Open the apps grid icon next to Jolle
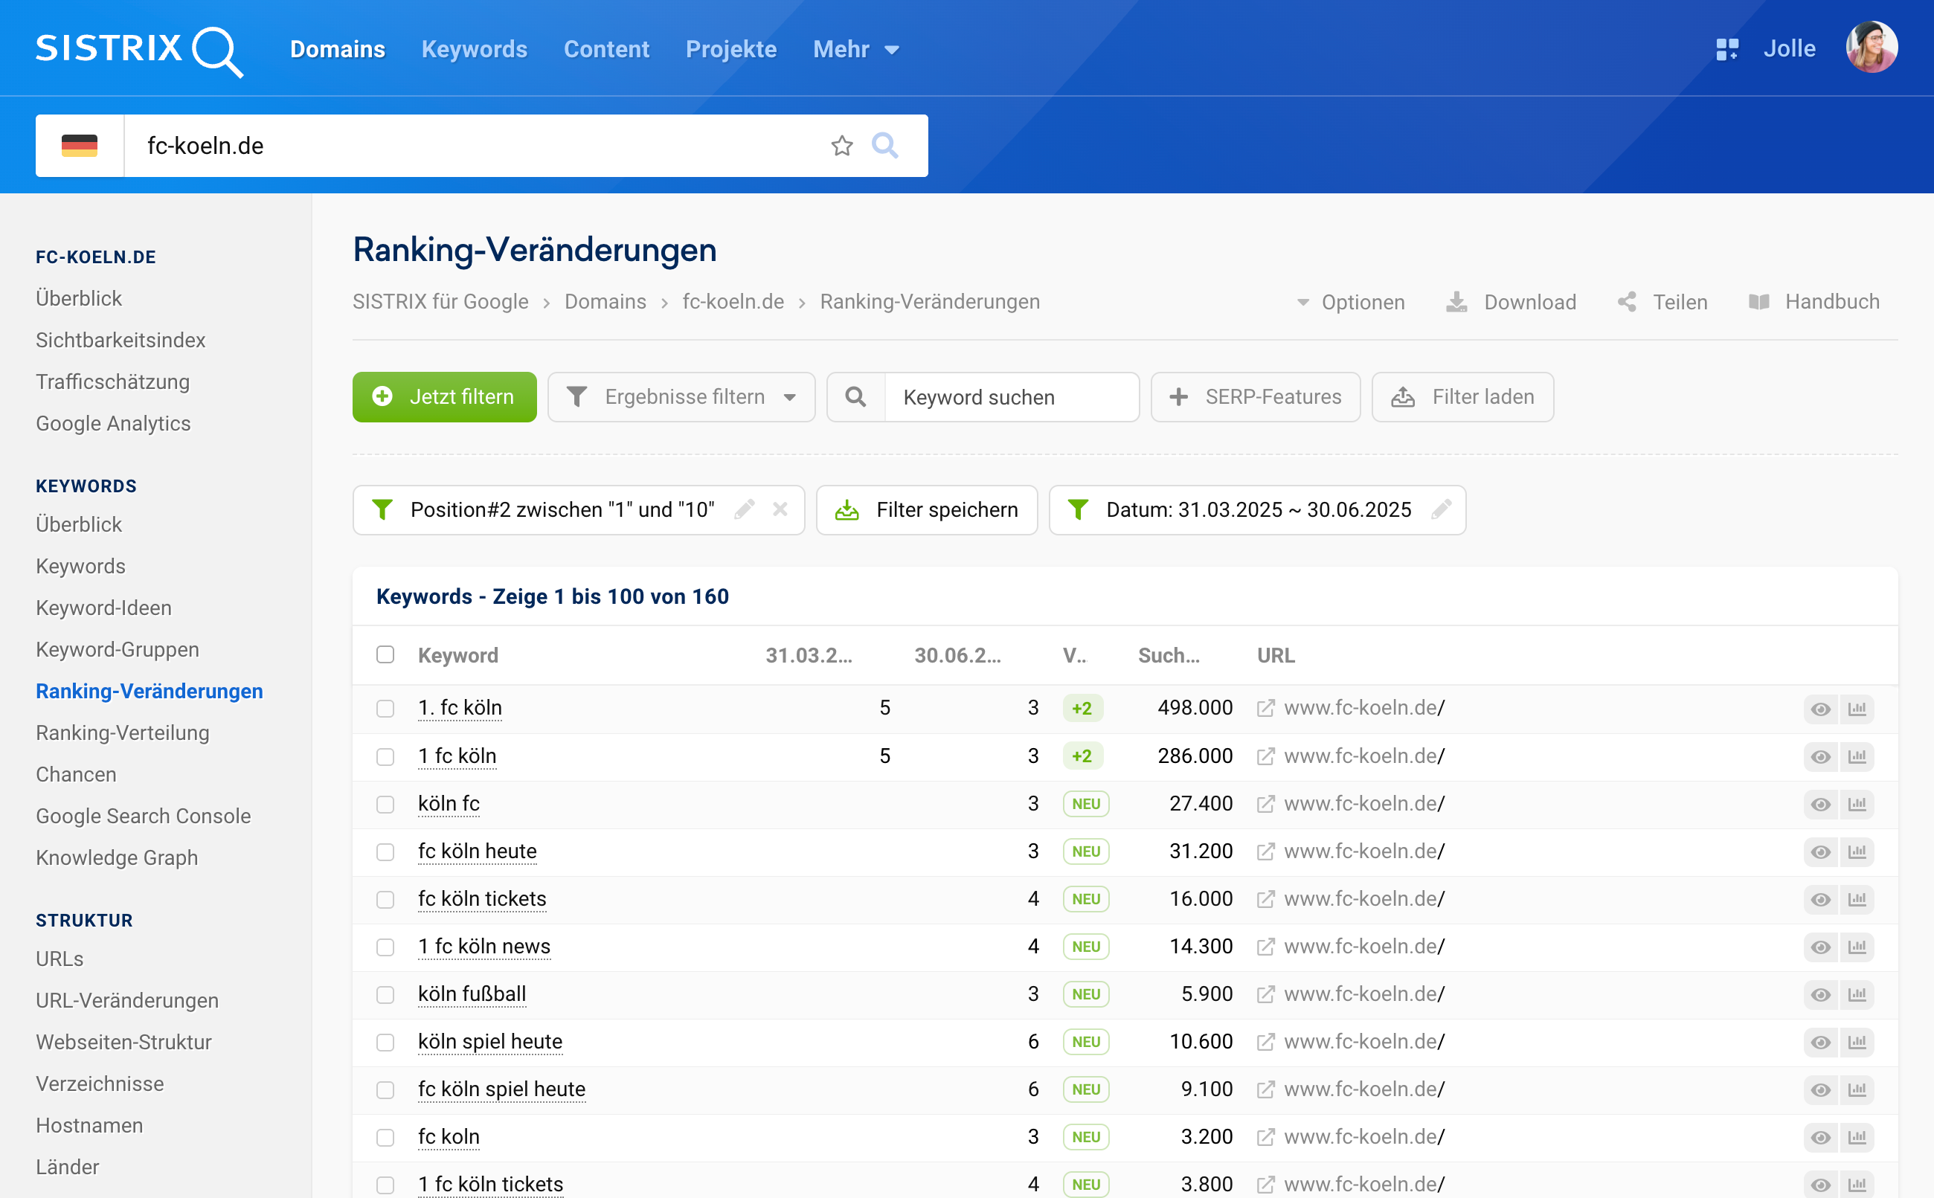This screenshot has height=1198, width=1934. [x=1726, y=49]
